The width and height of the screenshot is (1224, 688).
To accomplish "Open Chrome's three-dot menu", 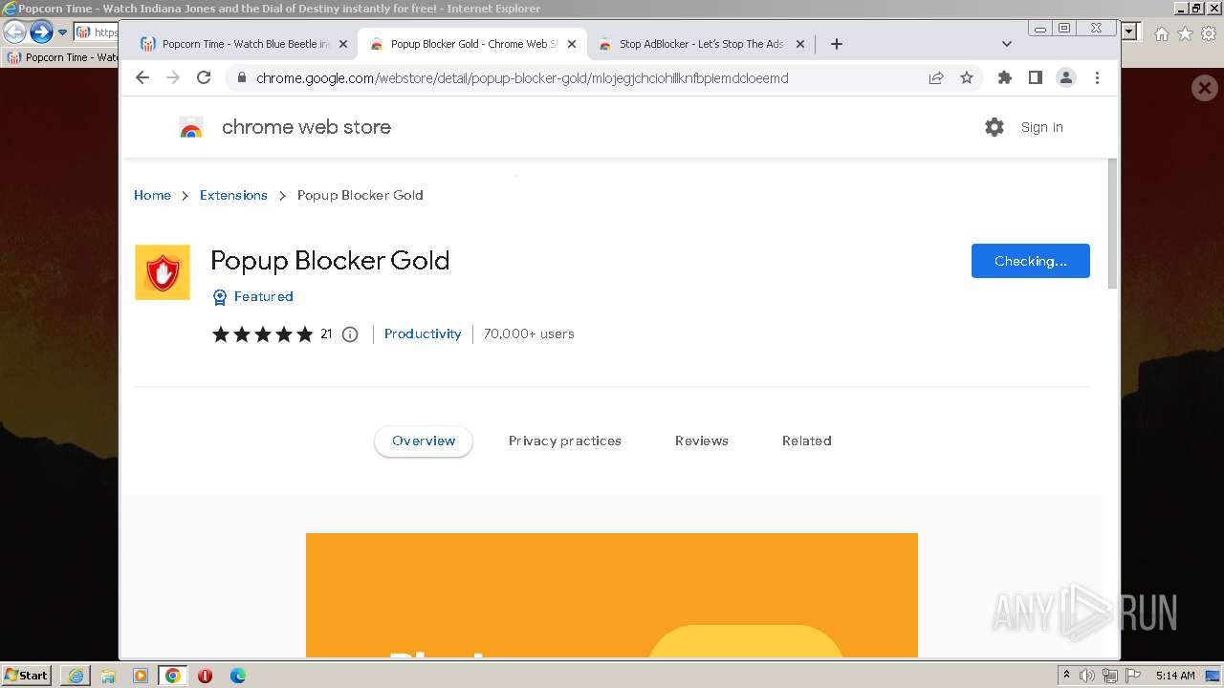I will [x=1097, y=77].
